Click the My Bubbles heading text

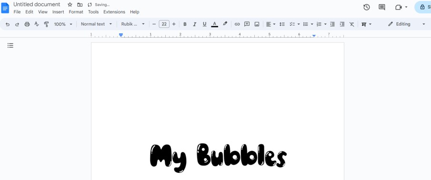pyautogui.click(x=218, y=158)
